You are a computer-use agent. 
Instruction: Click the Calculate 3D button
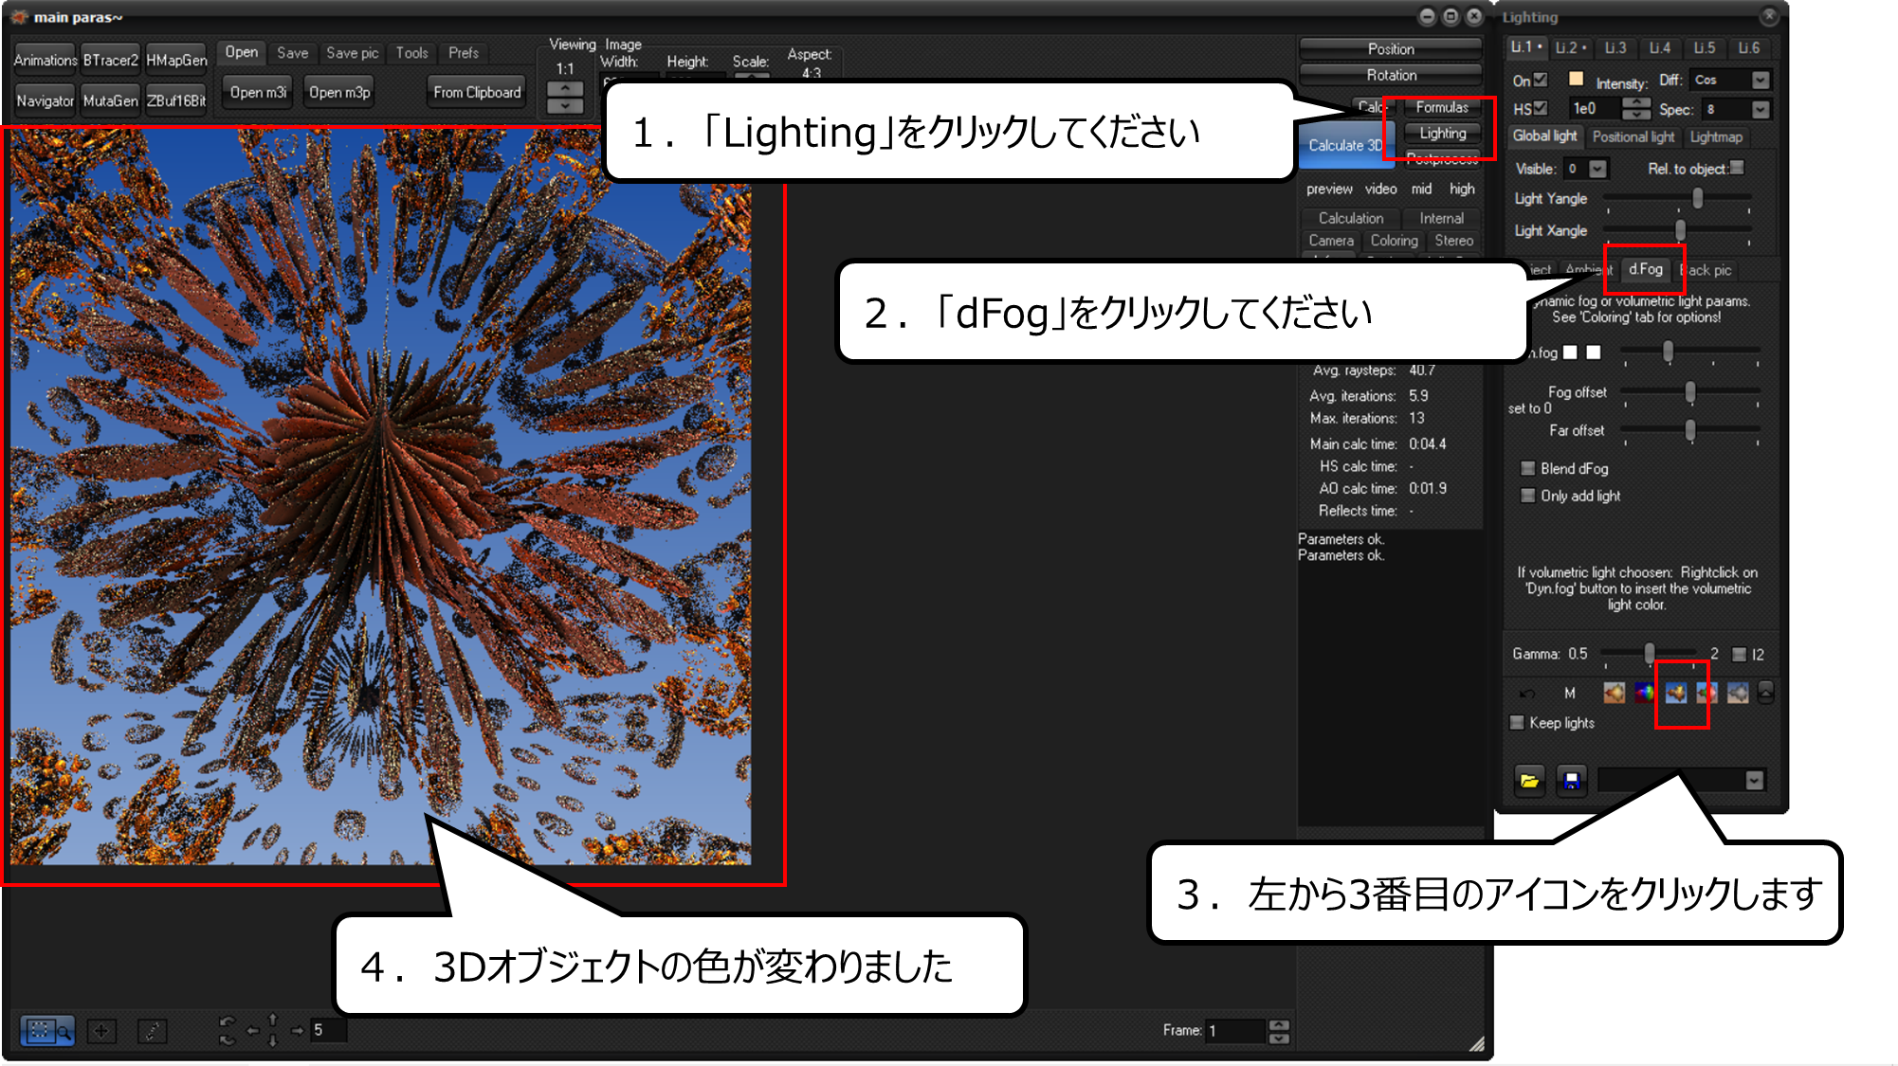click(x=1346, y=145)
